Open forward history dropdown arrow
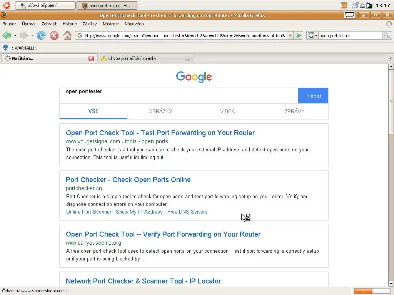The image size is (394, 295). click(x=32, y=36)
